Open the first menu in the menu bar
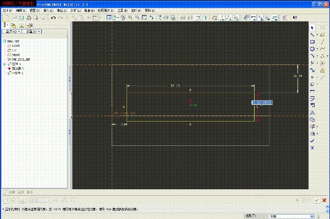Screen dimensions: 330x219 click(x=8, y=10)
